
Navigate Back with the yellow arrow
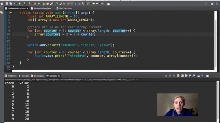97,4
